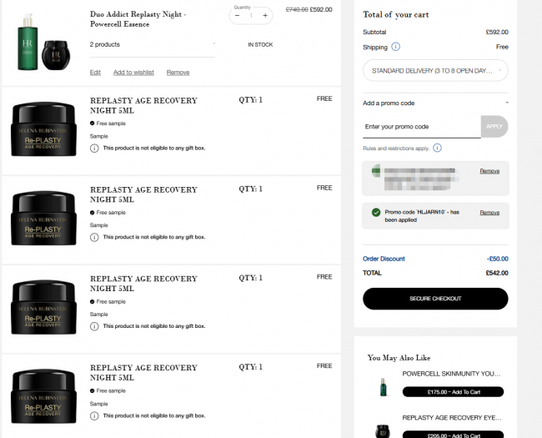Add Powercell Skinmunity for £175.00 to cart
Image resolution: width=542 pixels, height=438 pixels.
(453, 392)
